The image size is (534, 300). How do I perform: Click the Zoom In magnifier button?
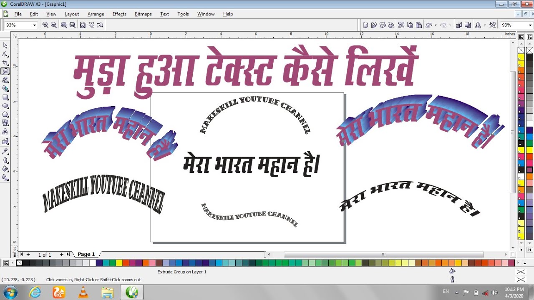[x=45, y=25]
